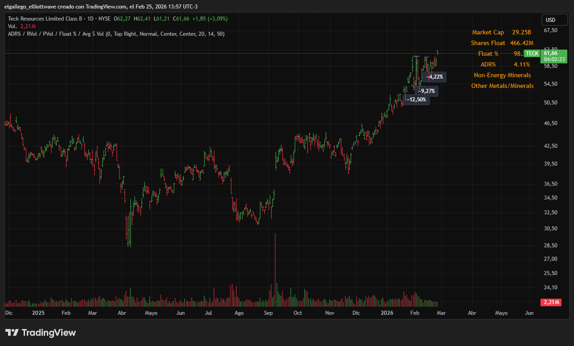
Task: Click the ADR% / RVol / PVol indicator legend
Action: click(x=116, y=34)
